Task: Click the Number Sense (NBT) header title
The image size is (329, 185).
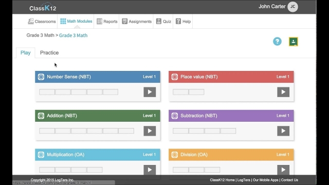Action: click(x=69, y=77)
